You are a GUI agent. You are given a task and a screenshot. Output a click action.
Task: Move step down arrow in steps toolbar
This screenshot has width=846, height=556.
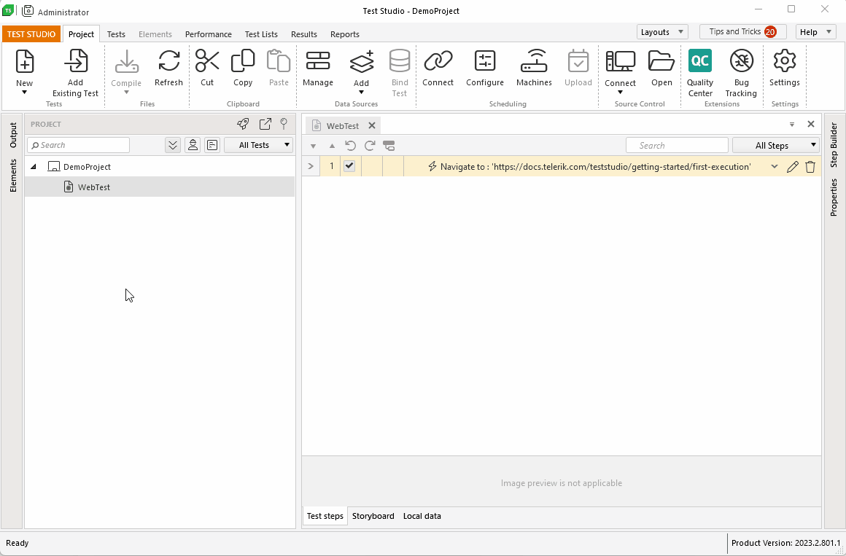(313, 146)
